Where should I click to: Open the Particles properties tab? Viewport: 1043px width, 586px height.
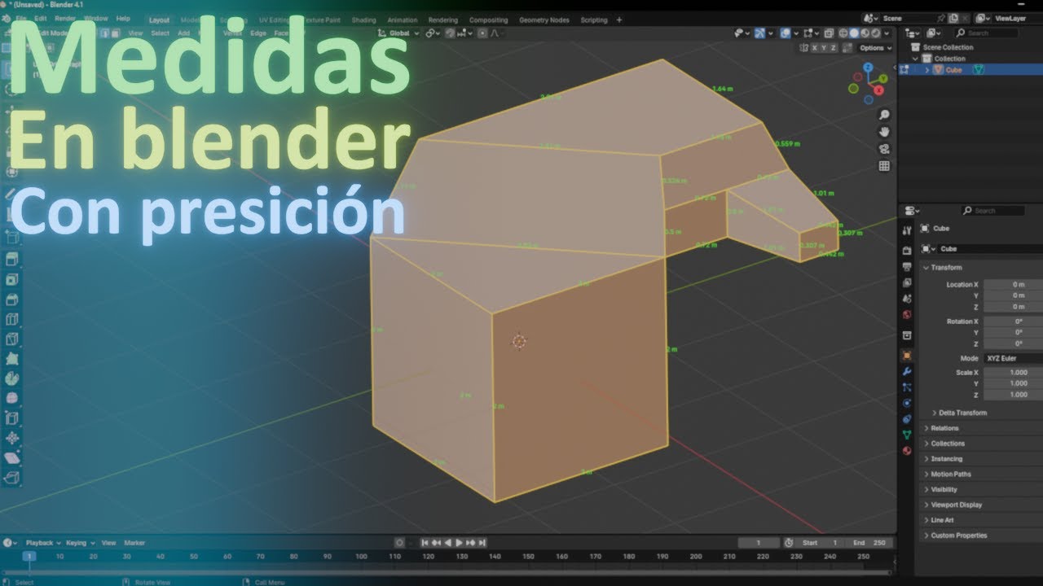tap(907, 387)
